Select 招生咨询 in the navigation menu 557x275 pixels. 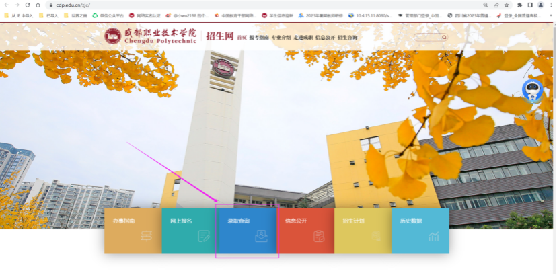pos(347,37)
